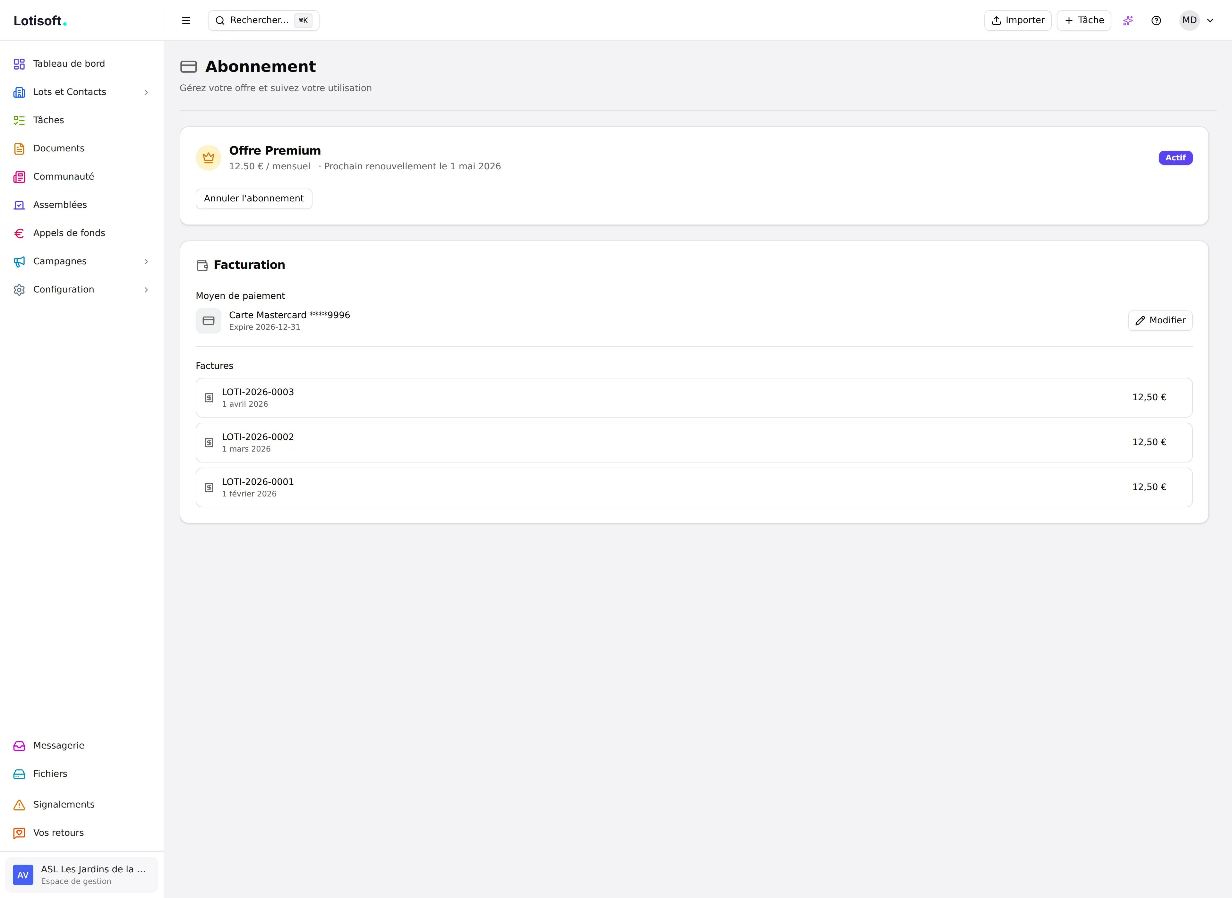Click the ⌘K shortcut badge
The width and height of the screenshot is (1232, 898).
(x=303, y=21)
